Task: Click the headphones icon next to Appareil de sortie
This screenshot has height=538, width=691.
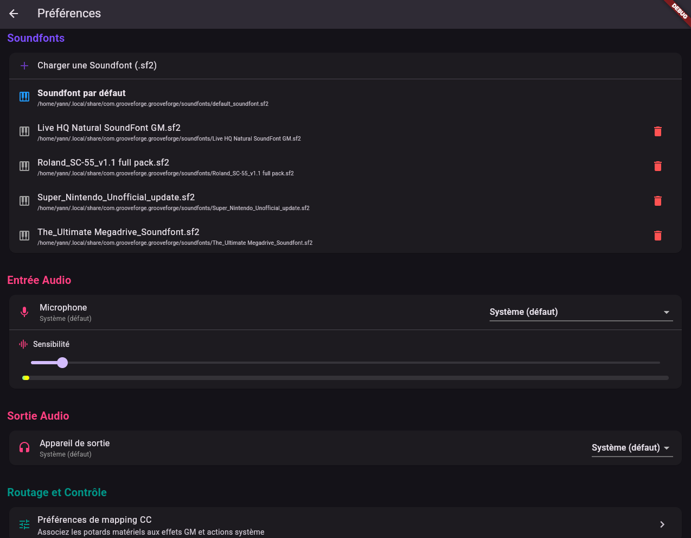Action: (x=24, y=447)
